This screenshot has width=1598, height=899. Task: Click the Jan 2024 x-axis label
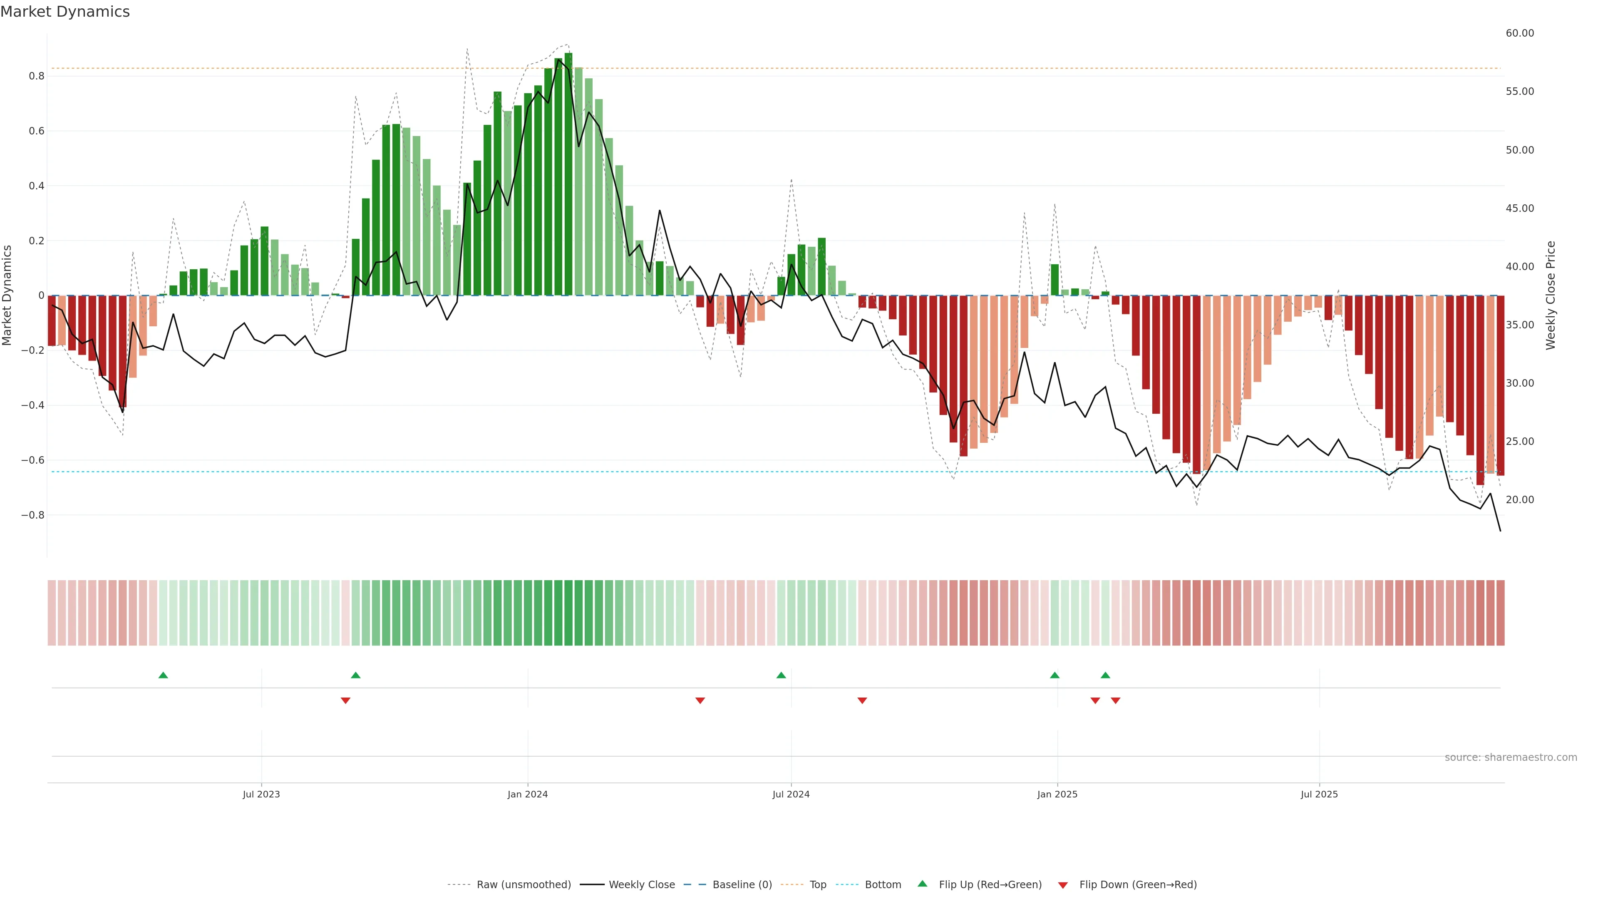527,794
